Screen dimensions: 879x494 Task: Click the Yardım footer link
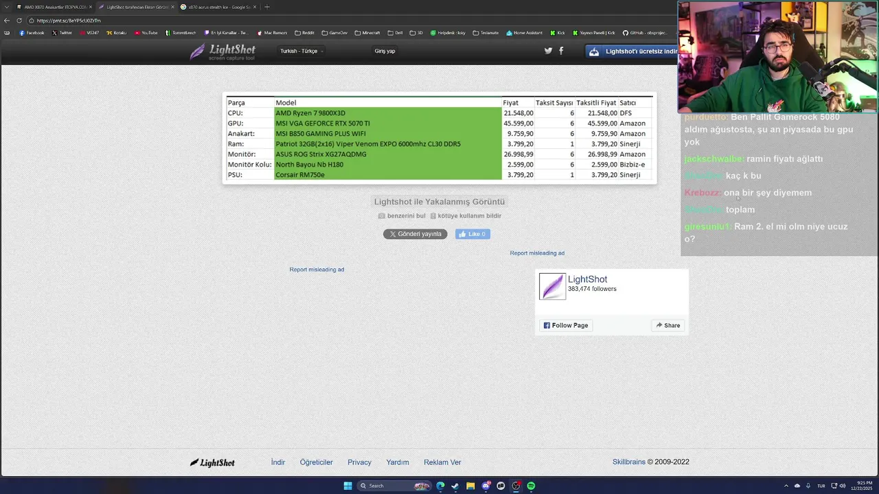(x=398, y=462)
